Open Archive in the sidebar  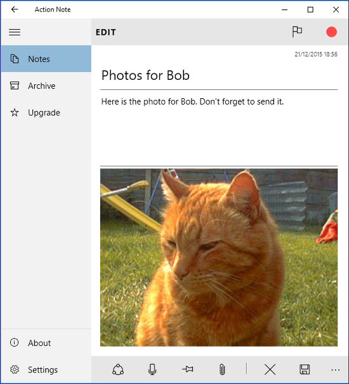coord(46,86)
